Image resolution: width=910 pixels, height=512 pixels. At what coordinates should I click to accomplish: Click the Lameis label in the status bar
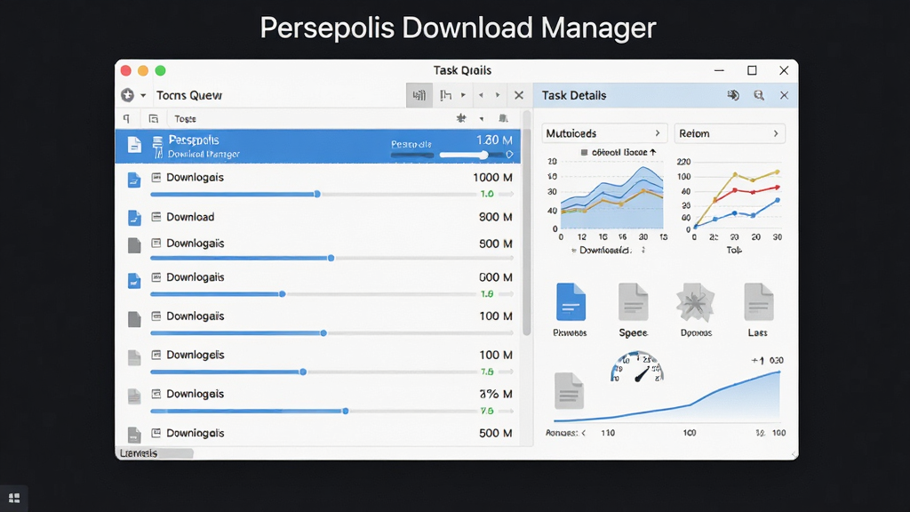tap(138, 453)
